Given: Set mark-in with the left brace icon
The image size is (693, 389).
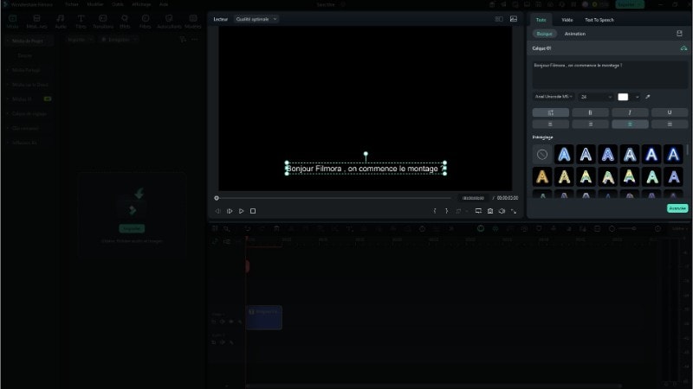Looking at the screenshot, I should 435,211.
